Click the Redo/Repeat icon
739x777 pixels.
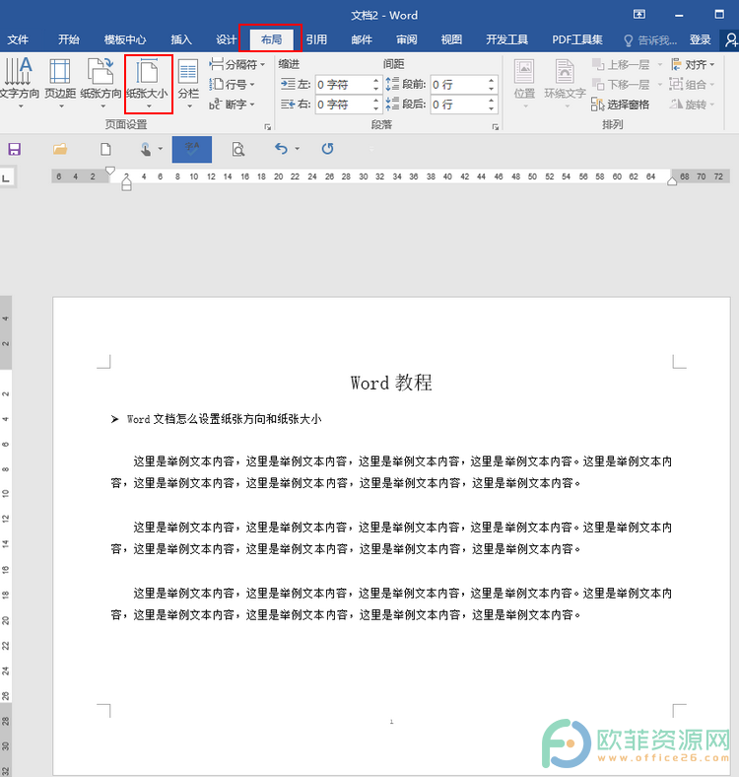click(327, 148)
